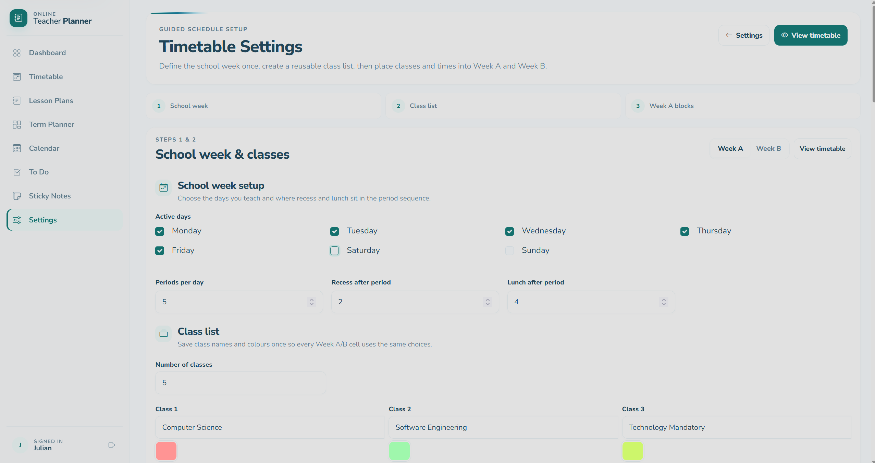Click the step 2 number badge
The height and width of the screenshot is (463, 875).
[398, 106]
